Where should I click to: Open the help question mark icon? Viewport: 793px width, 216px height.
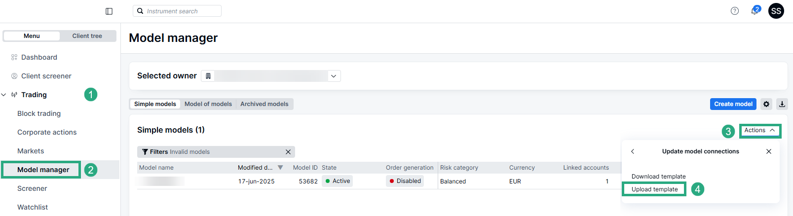point(734,11)
